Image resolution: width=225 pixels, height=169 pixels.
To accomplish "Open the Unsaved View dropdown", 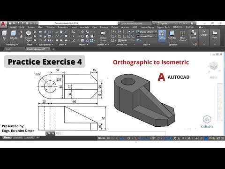I will (x=147, y=36).
